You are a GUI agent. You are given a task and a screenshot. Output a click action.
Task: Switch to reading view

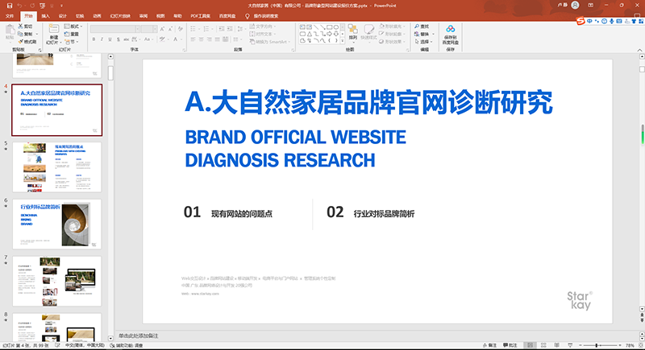coord(556,345)
